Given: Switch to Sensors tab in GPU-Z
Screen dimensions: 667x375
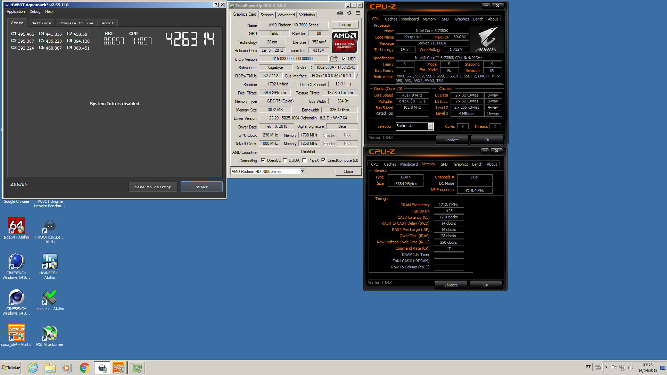Looking at the screenshot, I should click(267, 15).
